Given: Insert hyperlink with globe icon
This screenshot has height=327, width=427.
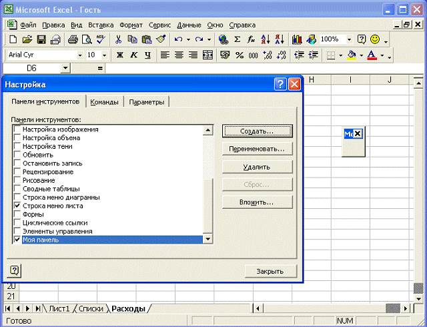Looking at the screenshot, I should click(x=224, y=40).
